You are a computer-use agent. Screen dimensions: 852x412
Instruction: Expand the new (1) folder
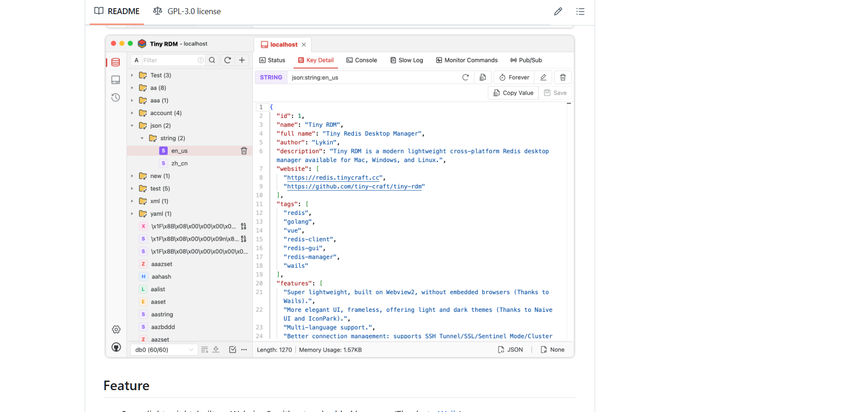132,176
